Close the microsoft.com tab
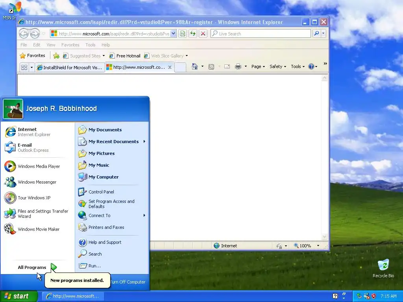 pos(170,67)
